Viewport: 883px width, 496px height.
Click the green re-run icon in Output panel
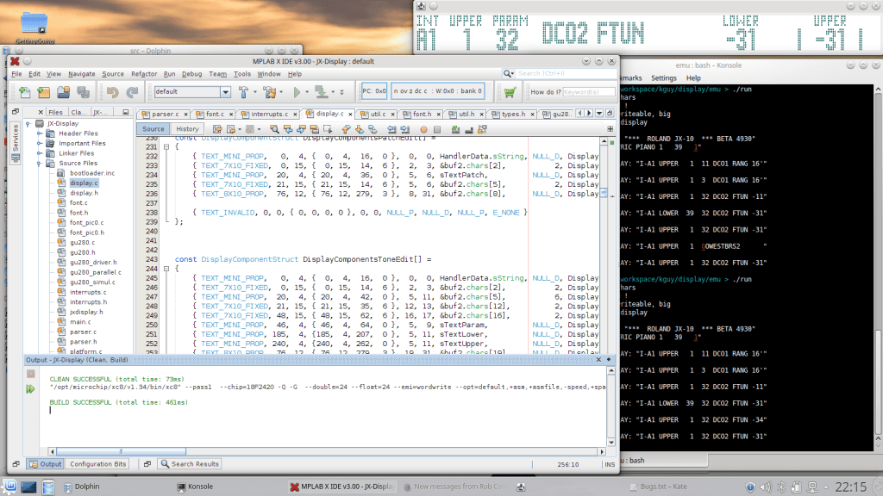pyautogui.click(x=30, y=388)
